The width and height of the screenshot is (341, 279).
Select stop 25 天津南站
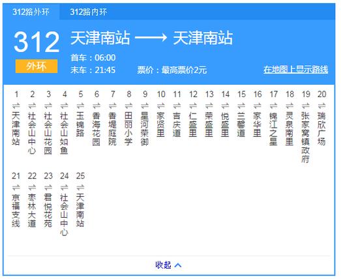[80, 210]
